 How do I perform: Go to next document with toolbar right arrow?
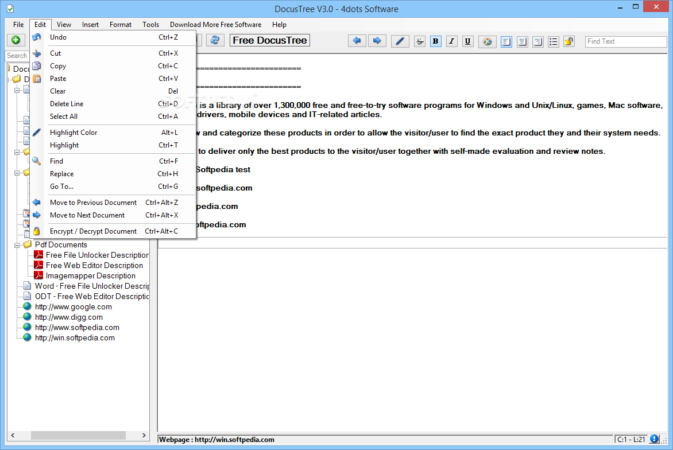coord(377,41)
